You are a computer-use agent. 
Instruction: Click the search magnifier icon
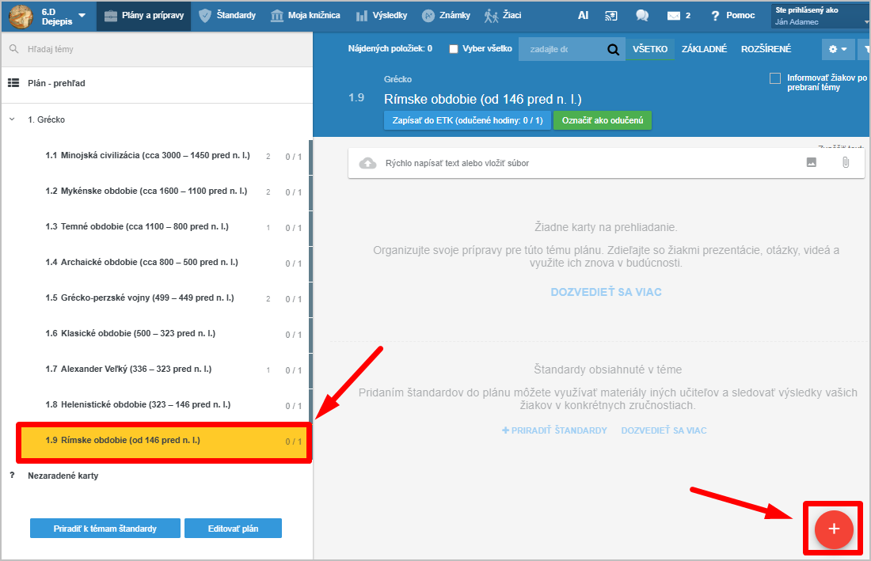pos(613,49)
